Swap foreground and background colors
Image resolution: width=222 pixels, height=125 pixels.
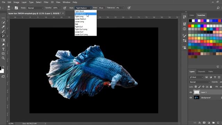[x=3, y=67]
